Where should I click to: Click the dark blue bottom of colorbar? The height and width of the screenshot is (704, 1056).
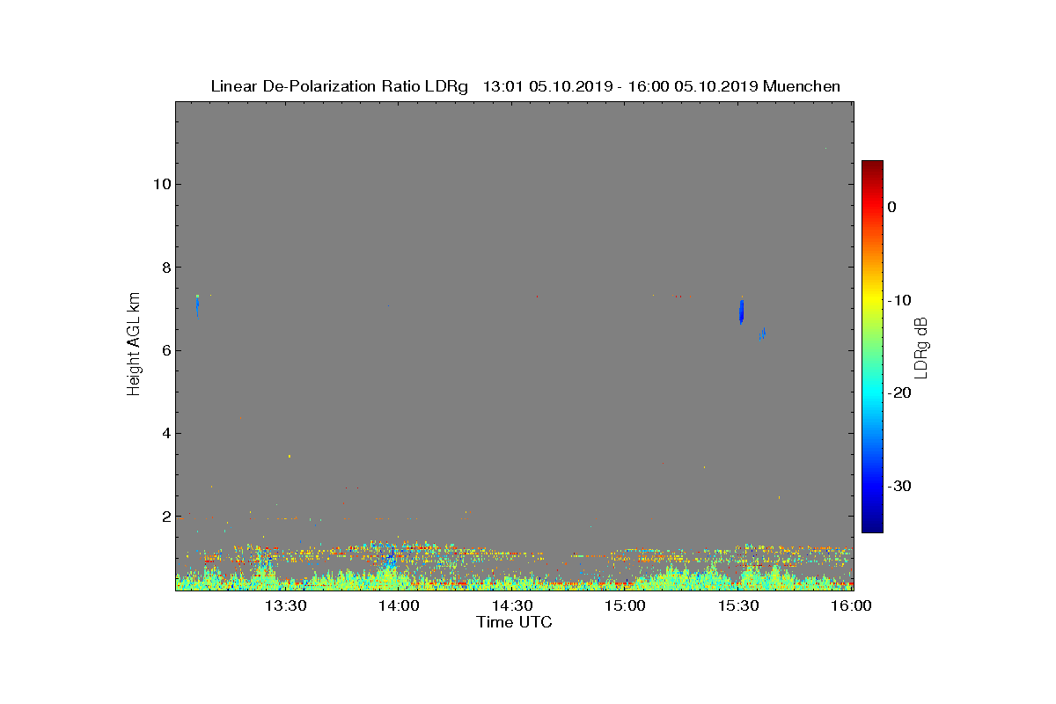click(872, 526)
